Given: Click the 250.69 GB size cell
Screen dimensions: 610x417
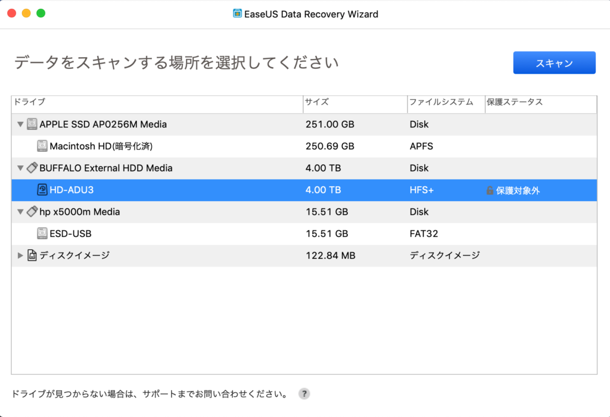Looking at the screenshot, I should 330,146.
